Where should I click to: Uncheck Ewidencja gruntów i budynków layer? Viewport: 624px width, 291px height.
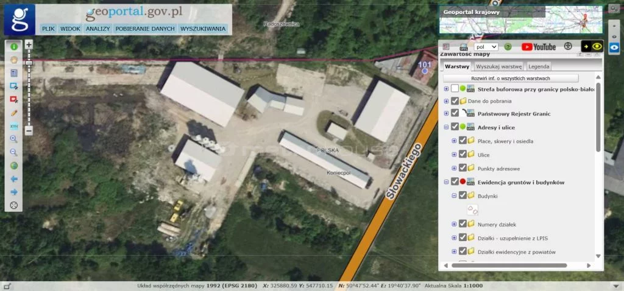[x=455, y=182]
